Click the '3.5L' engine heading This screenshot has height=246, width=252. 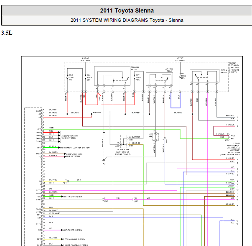click(x=7, y=33)
